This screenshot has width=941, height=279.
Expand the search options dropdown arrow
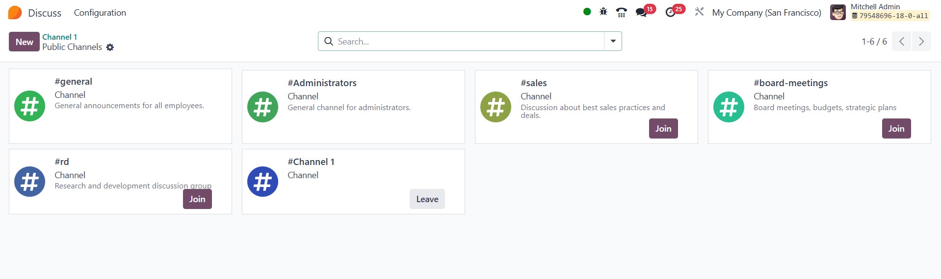click(x=613, y=41)
